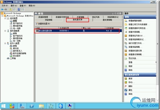This screenshot has width=160, height=110.
Task: Toggle the show/hide action pane toolbar icon
Action: tap(23, 10)
